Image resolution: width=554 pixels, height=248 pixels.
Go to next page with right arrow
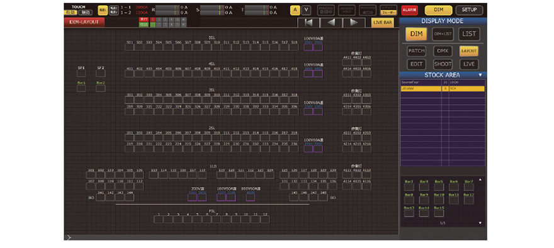point(354,23)
